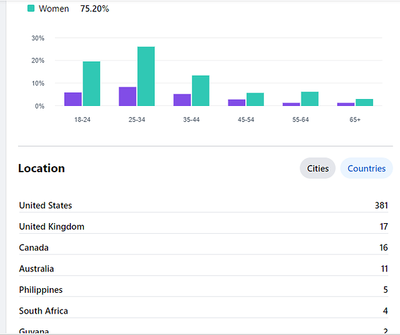Viewport: 400px width, 335px height.
Task: Click the purple men bar for 35-44
Action: click(x=182, y=100)
